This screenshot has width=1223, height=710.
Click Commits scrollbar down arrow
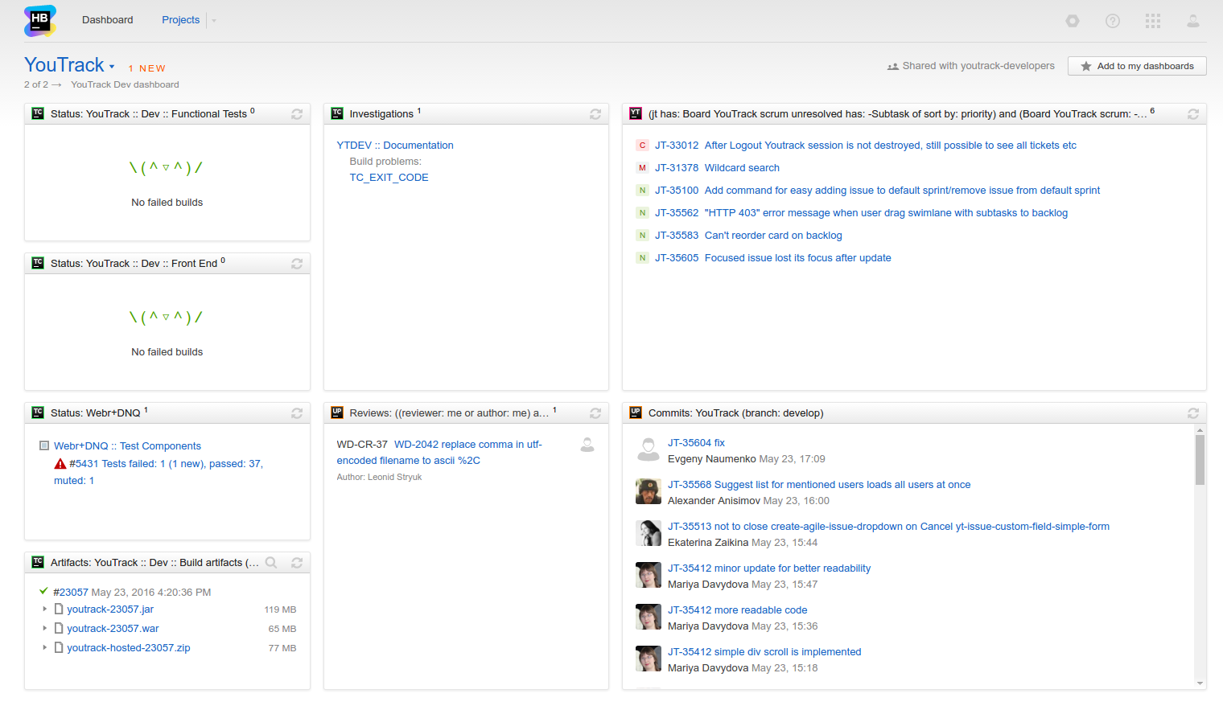(x=1200, y=683)
